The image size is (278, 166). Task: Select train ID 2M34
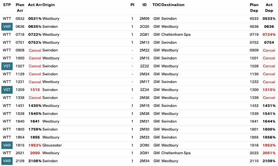pos(144,161)
